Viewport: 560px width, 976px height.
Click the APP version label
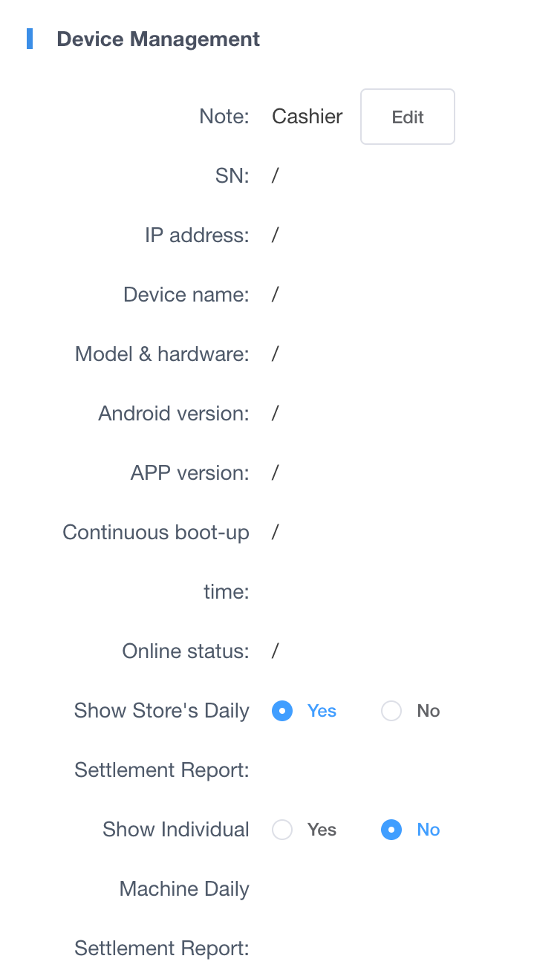point(189,473)
